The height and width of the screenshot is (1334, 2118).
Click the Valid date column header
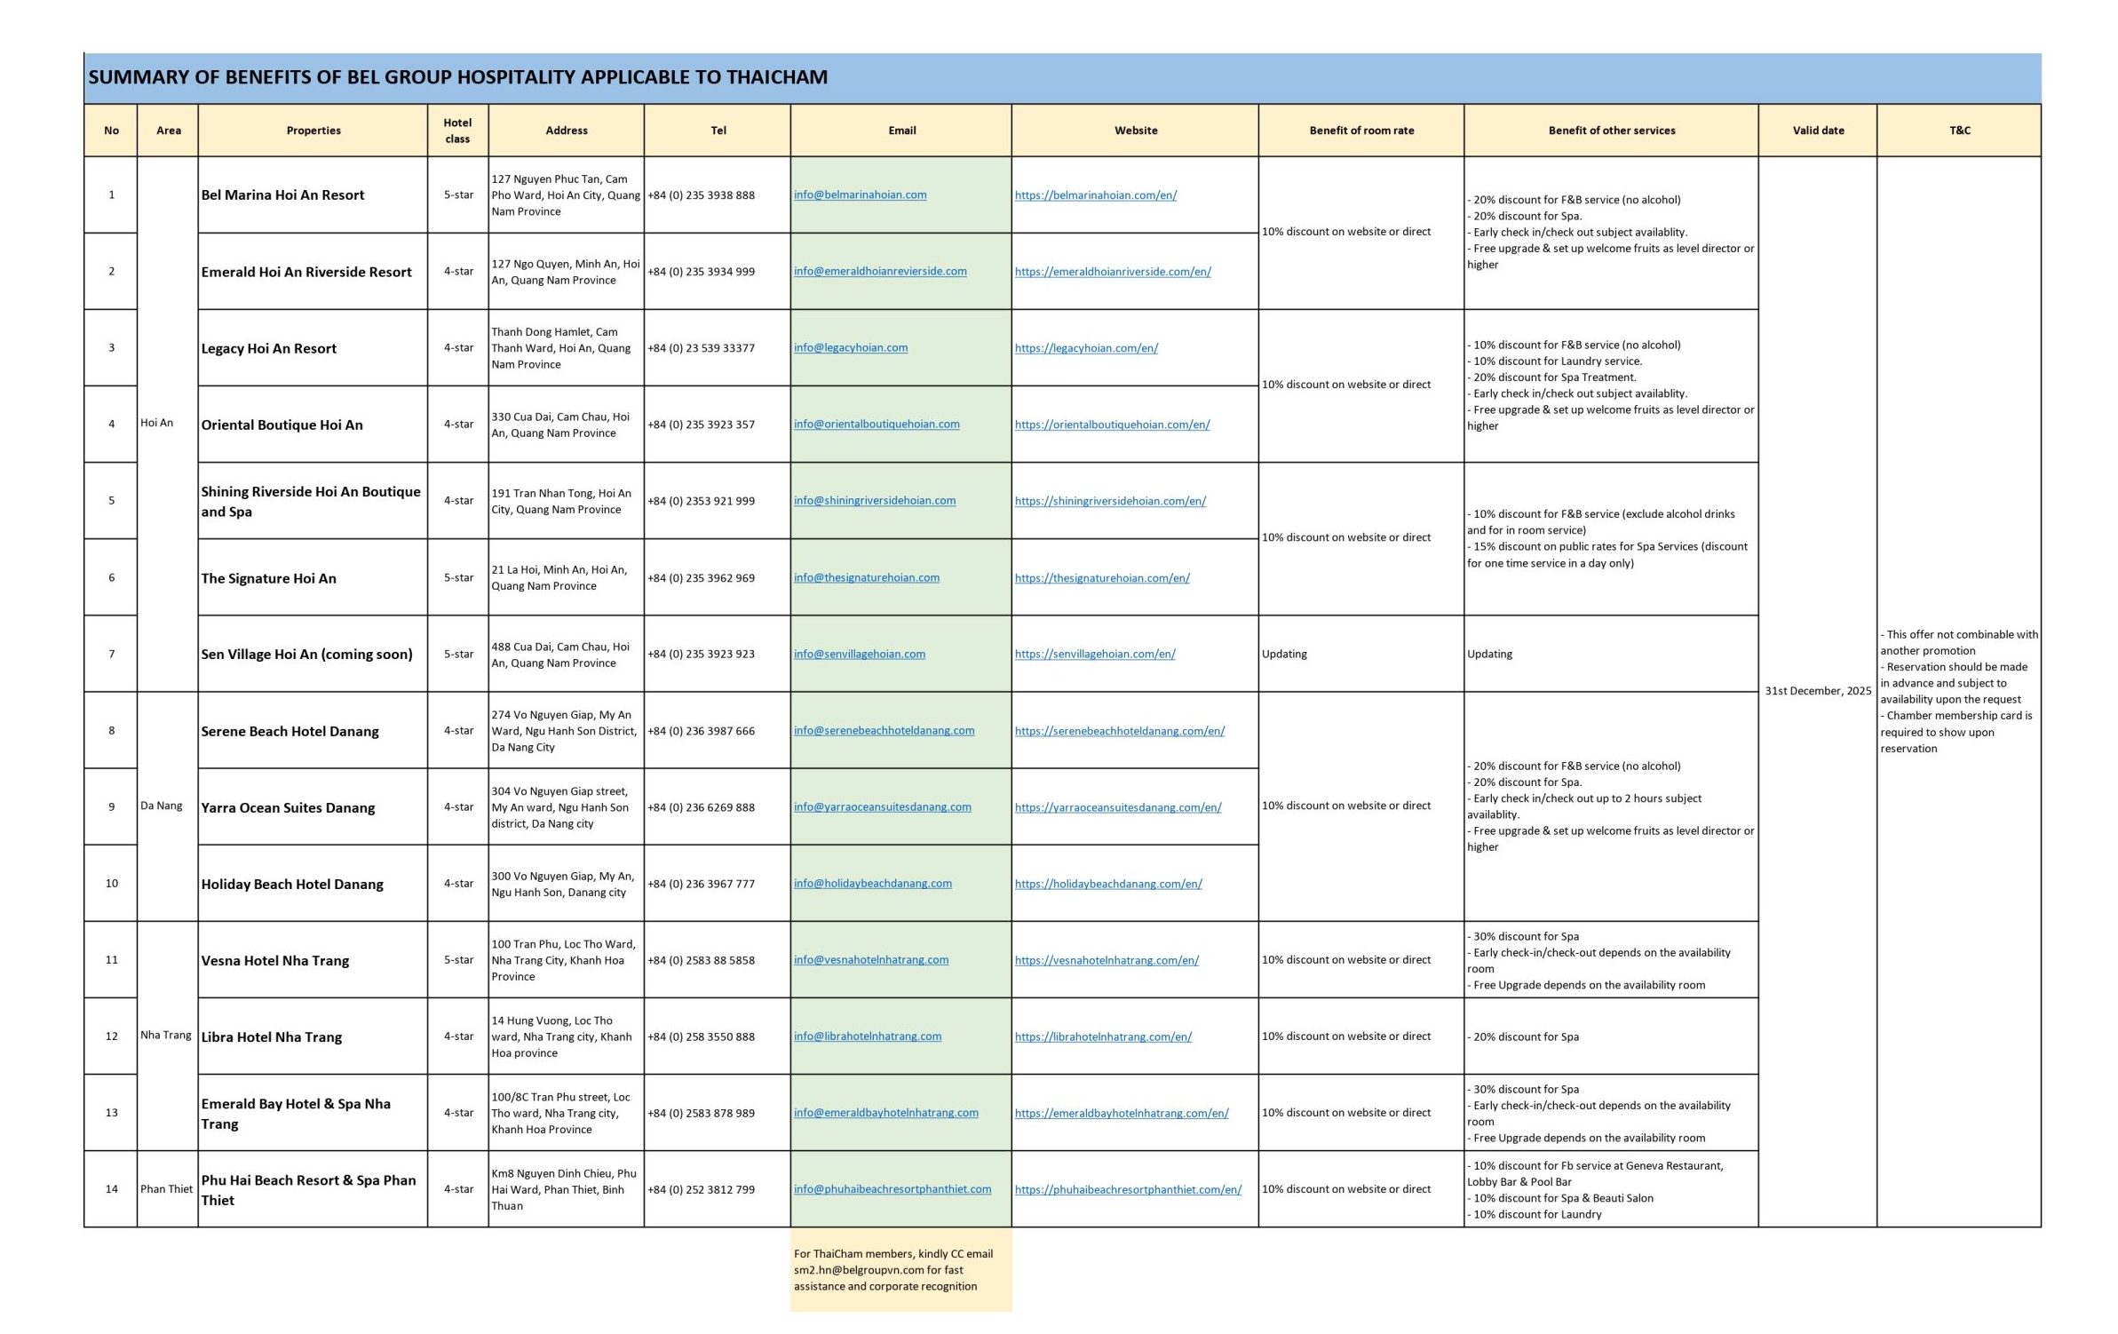click(x=1818, y=131)
